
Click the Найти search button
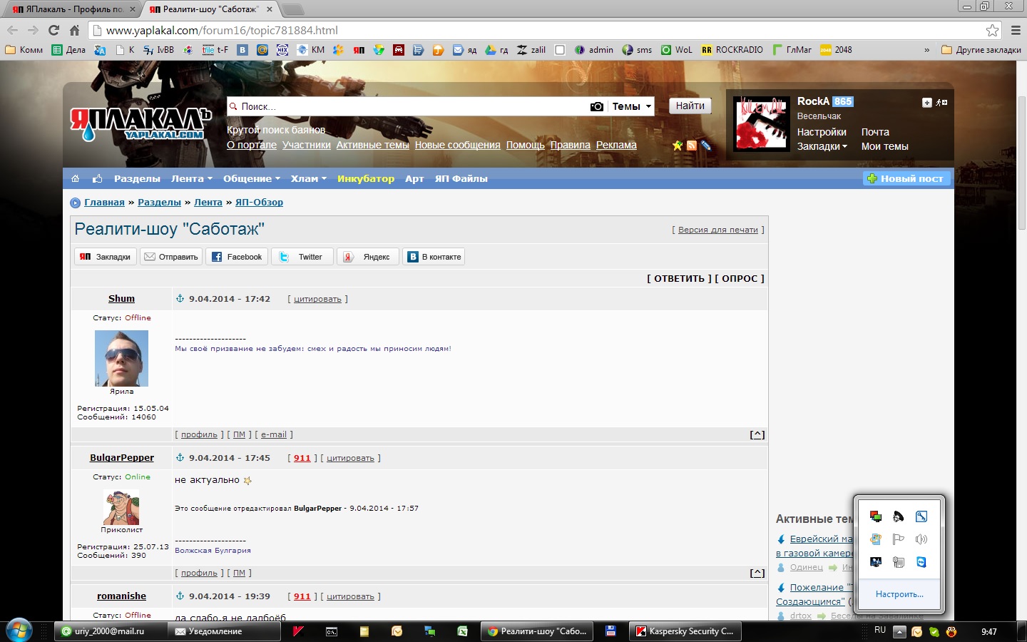(690, 106)
